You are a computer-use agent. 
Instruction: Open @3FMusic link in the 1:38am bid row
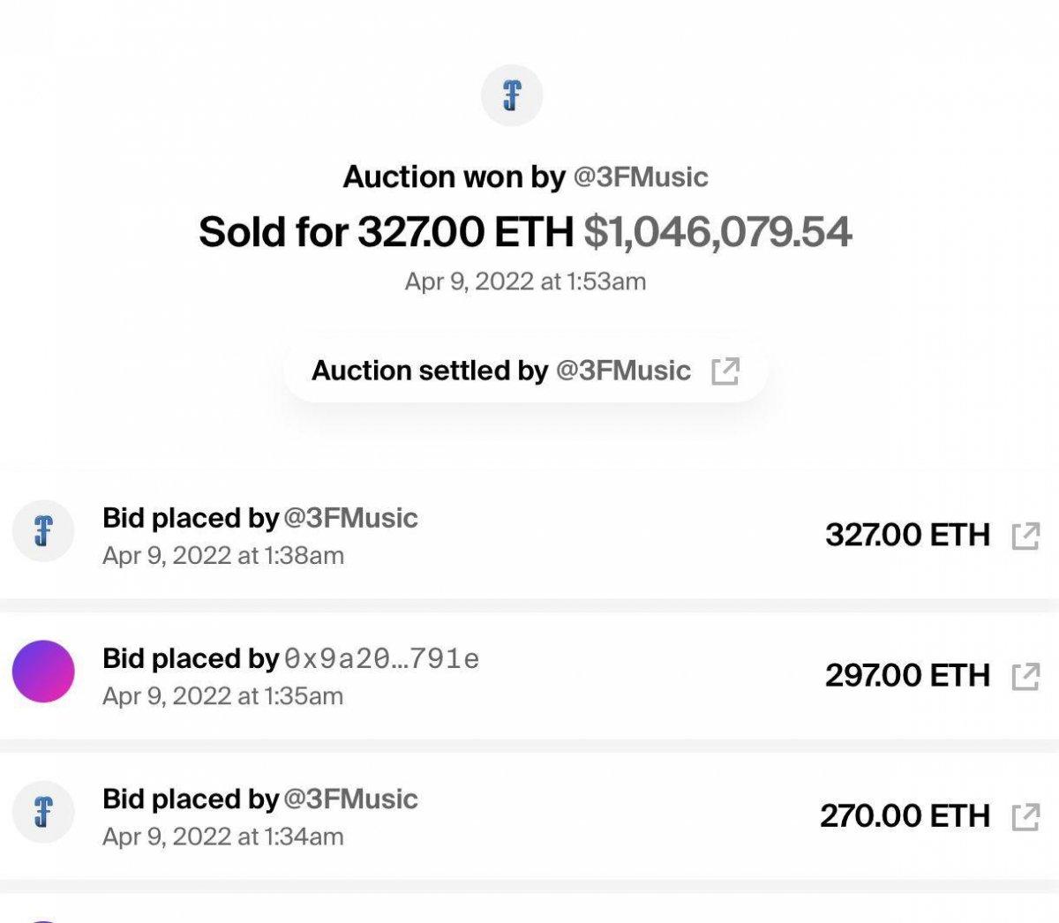pyautogui.click(x=350, y=518)
